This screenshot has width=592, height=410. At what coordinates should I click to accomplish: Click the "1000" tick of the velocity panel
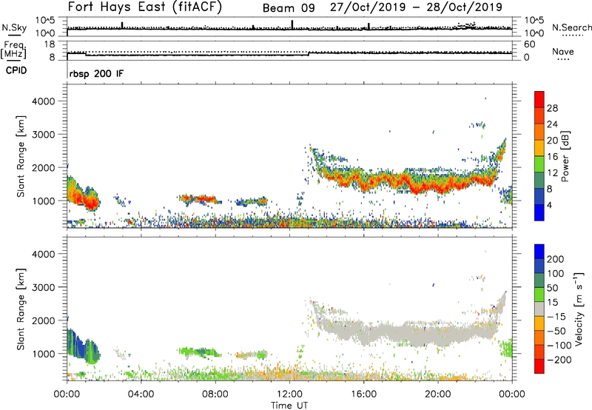tap(44, 354)
